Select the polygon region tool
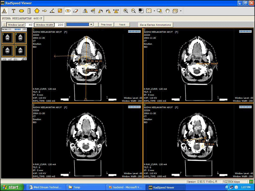Screen dimensions: 255x191 (37, 11)
